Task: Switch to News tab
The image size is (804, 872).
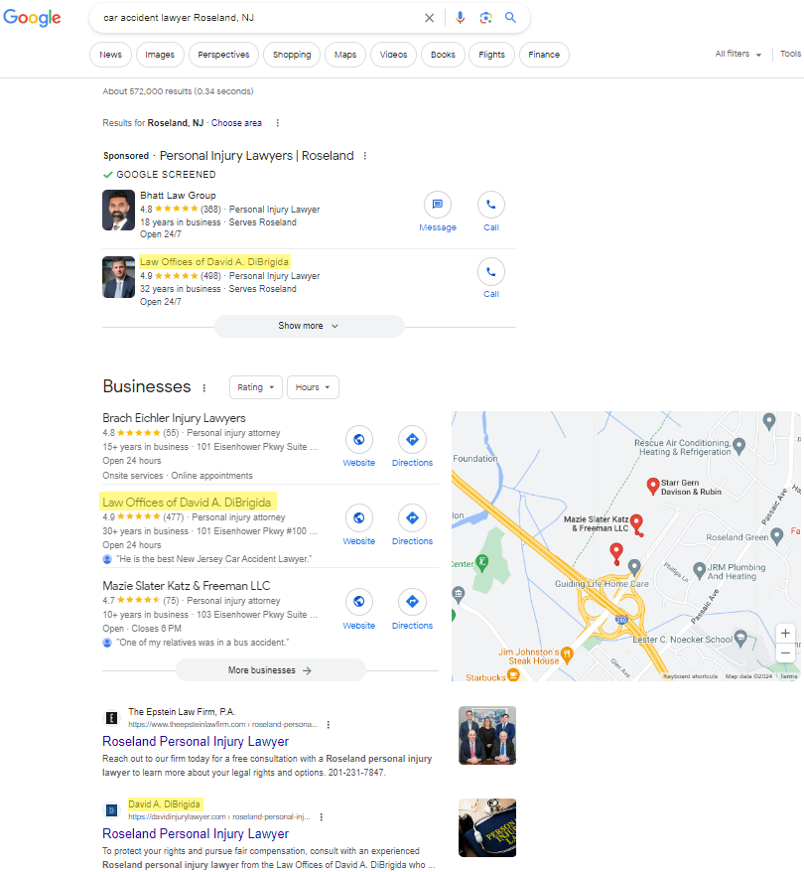Action: pos(110,55)
